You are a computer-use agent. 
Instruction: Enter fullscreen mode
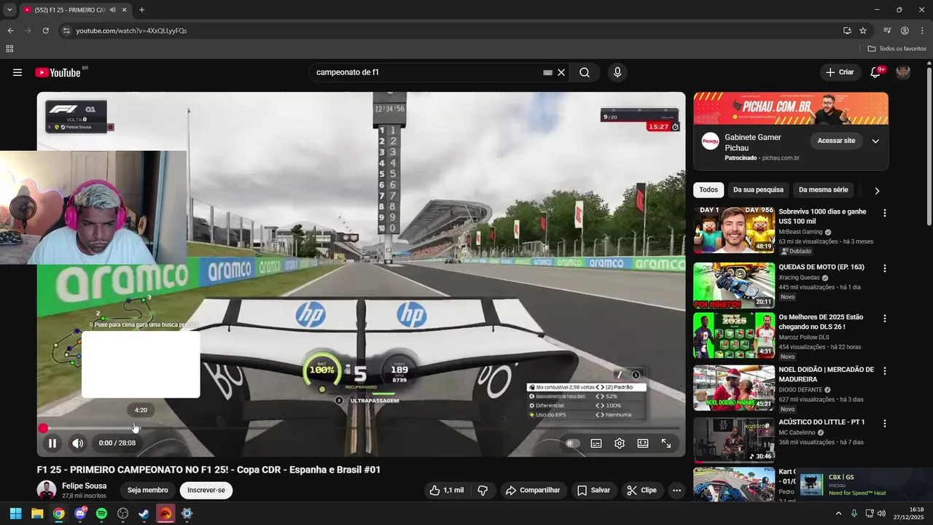[x=666, y=443]
